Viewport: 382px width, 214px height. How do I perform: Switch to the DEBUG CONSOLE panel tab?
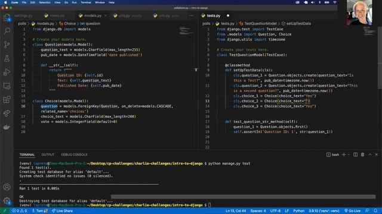coord(74,155)
